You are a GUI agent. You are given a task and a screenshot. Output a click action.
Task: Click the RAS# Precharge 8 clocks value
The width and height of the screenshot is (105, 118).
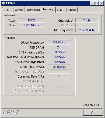(59, 62)
